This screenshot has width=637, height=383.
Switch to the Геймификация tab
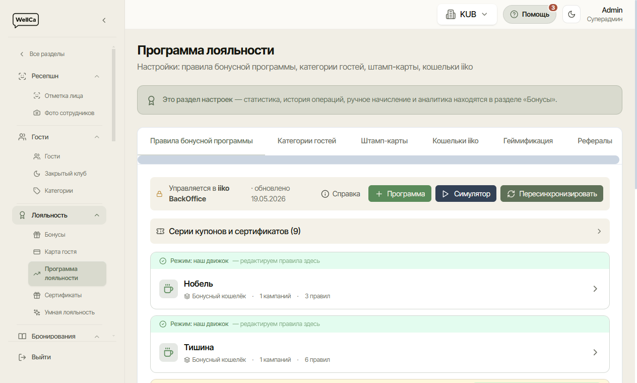pos(528,141)
